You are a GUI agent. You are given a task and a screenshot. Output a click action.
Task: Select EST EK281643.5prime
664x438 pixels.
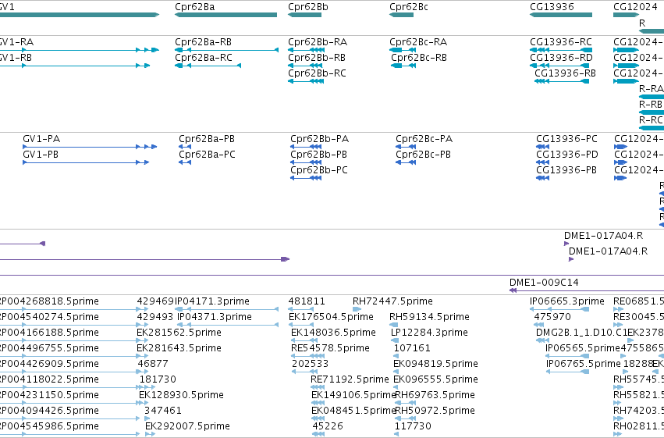tap(179, 348)
